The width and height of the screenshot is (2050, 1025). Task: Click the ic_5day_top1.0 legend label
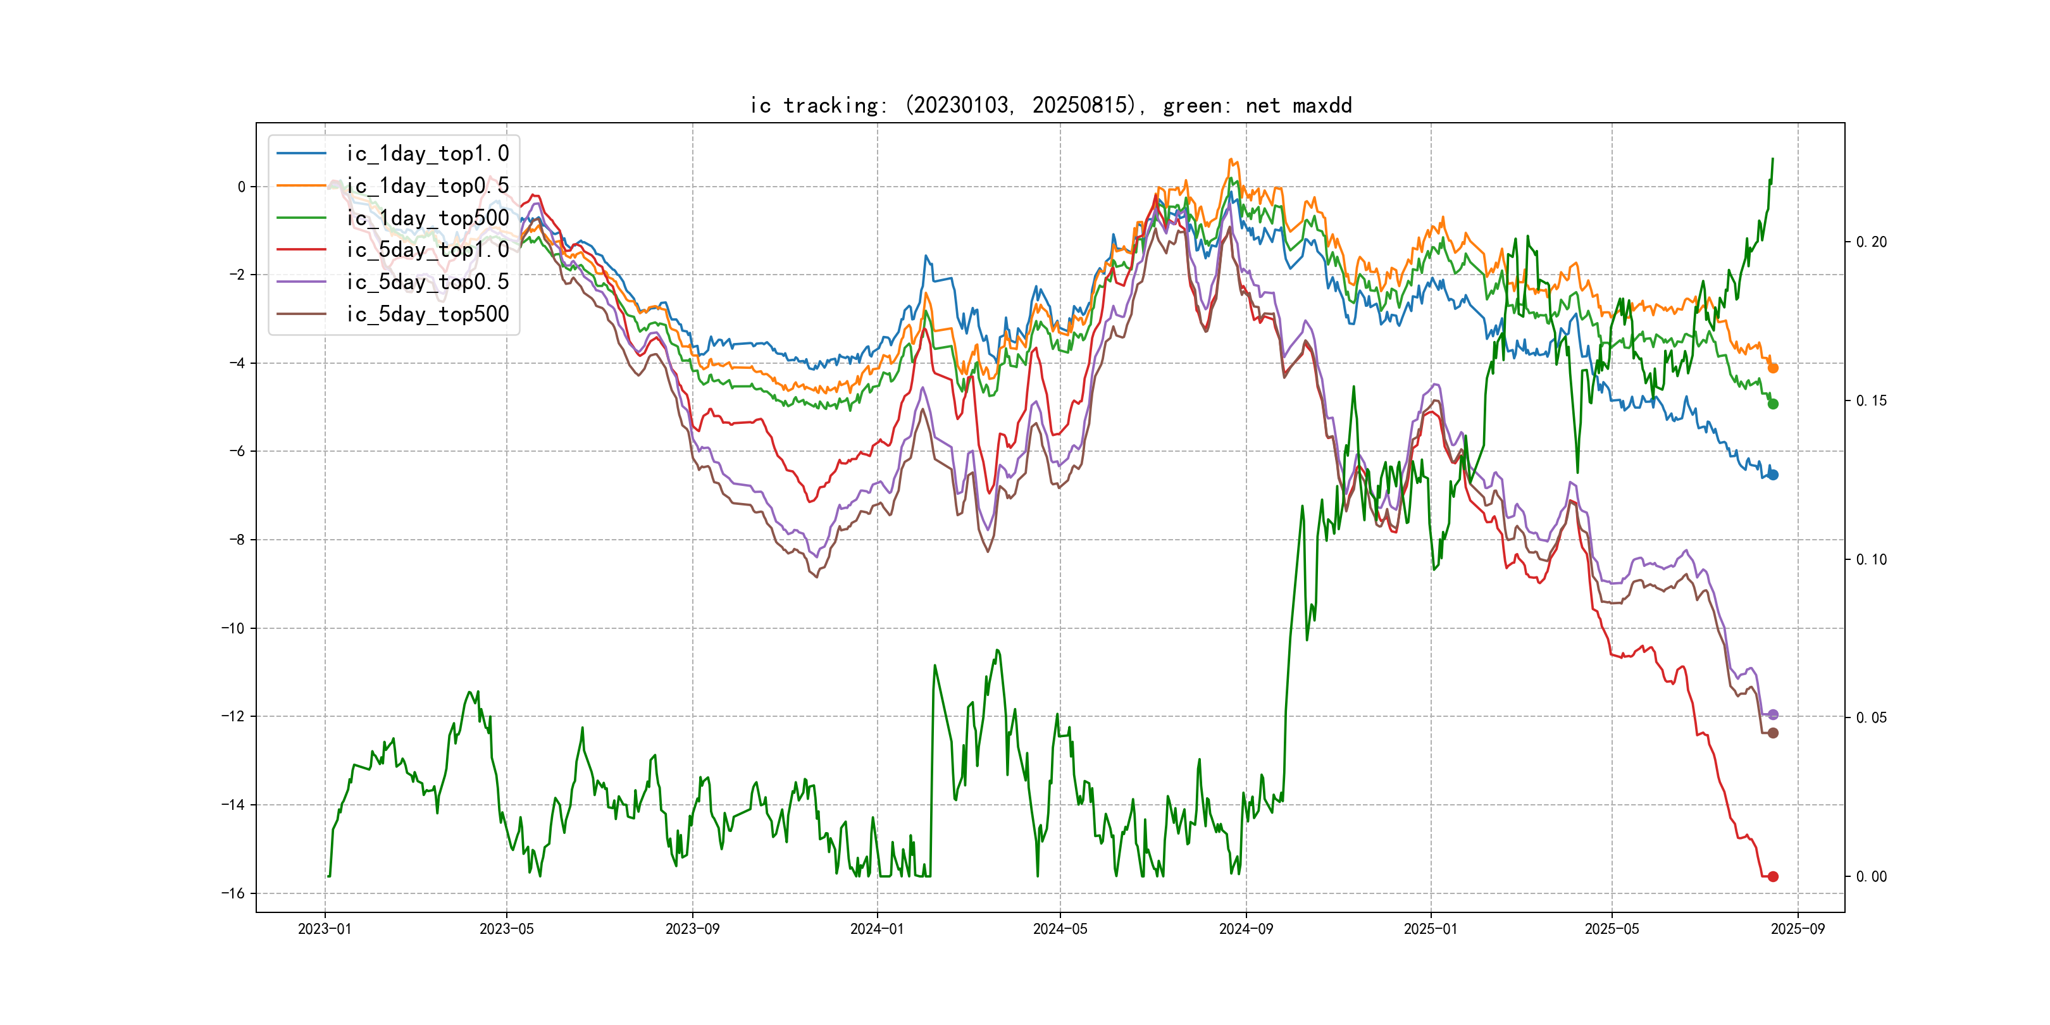(427, 250)
